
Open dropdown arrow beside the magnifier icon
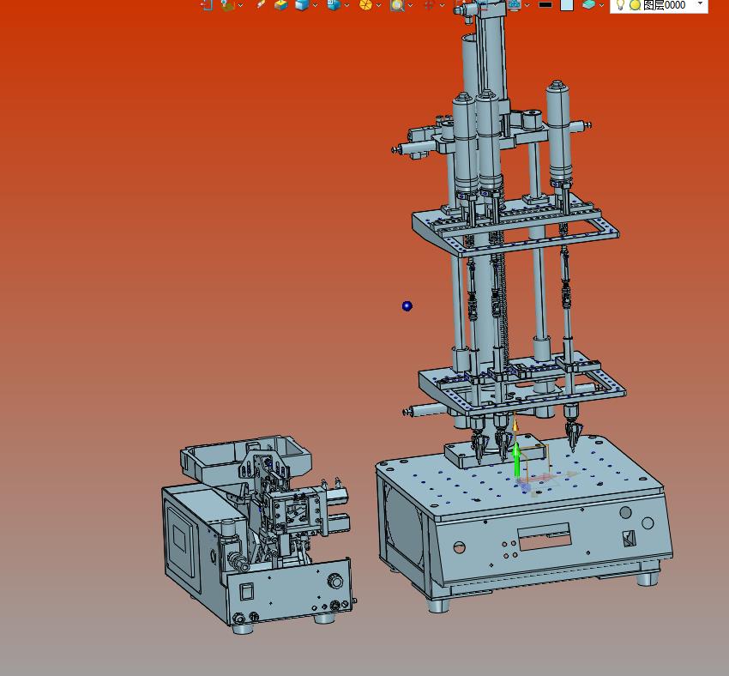410,5
